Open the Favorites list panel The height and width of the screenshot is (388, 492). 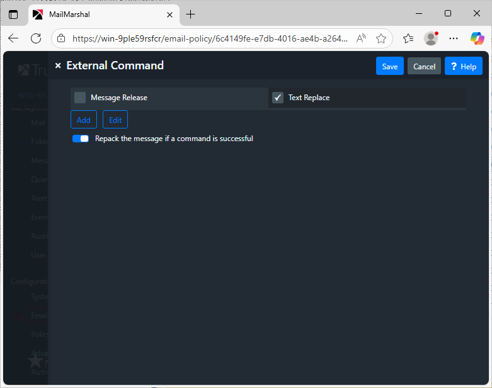[x=408, y=38]
